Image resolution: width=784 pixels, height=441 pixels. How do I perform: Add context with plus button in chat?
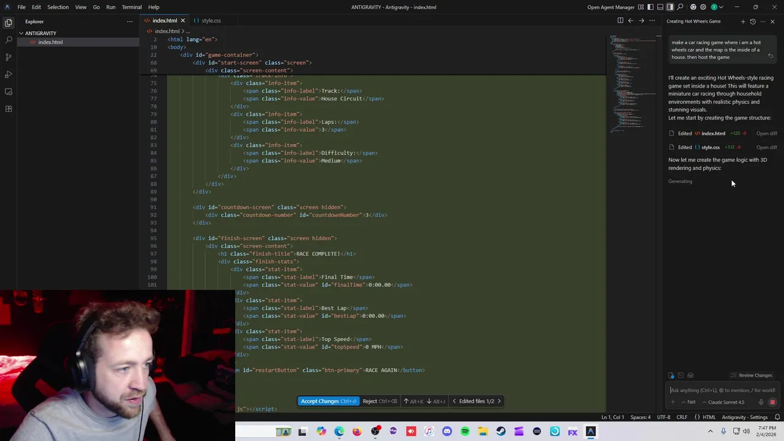tap(673, 402)
